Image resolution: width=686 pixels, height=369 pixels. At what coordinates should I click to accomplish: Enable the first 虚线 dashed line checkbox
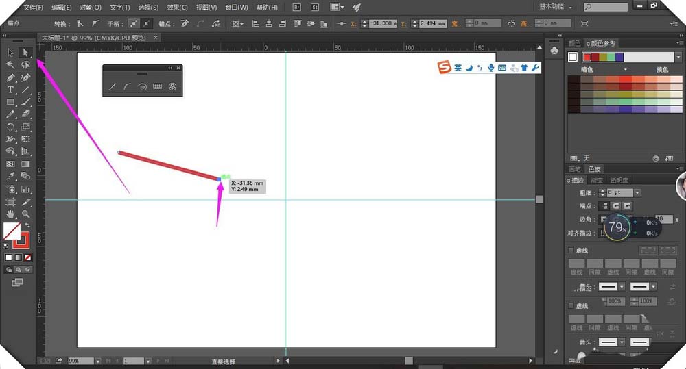click(571, 251)
